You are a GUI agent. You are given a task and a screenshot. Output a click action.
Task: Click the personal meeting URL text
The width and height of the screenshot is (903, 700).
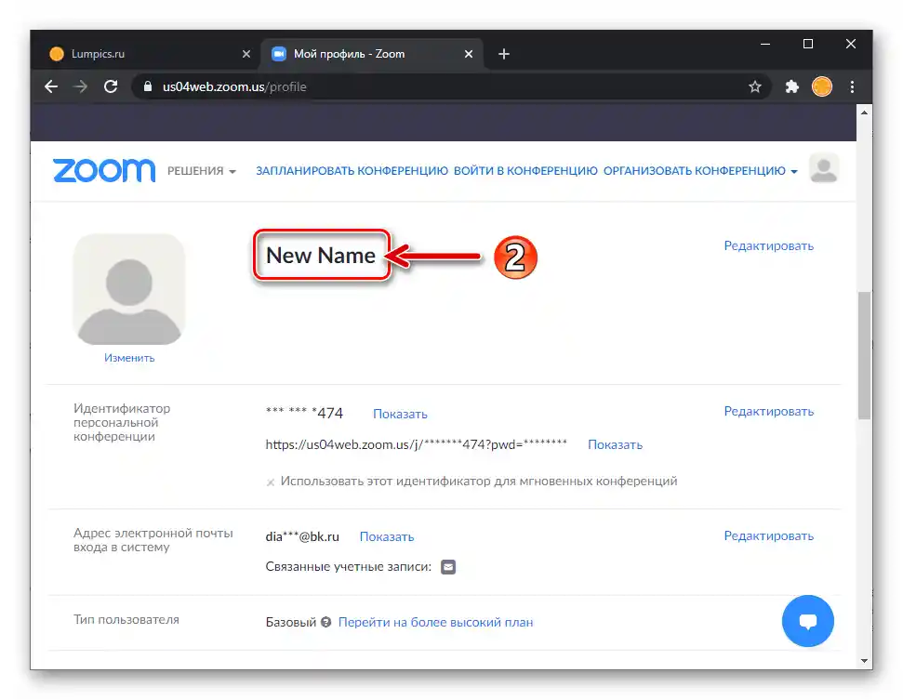click(417, 444)
